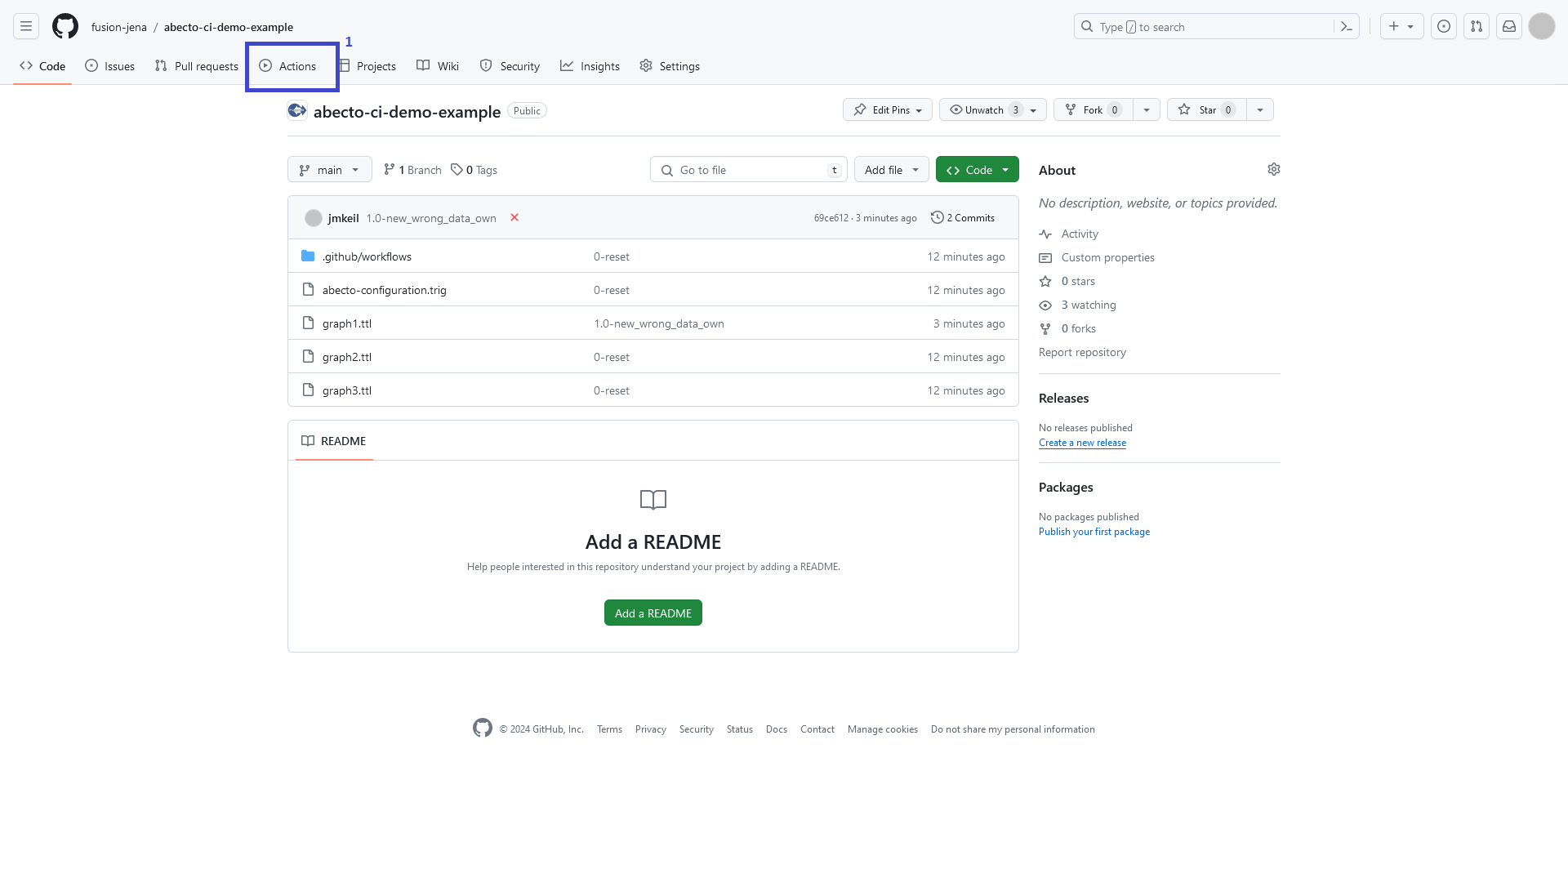
Task: Switch to the Code tab
Action: (x=42, y=66)
